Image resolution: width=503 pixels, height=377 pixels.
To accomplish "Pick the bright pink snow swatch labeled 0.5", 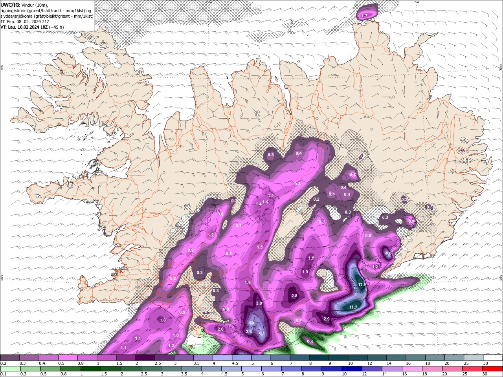I will pos(68,358).
